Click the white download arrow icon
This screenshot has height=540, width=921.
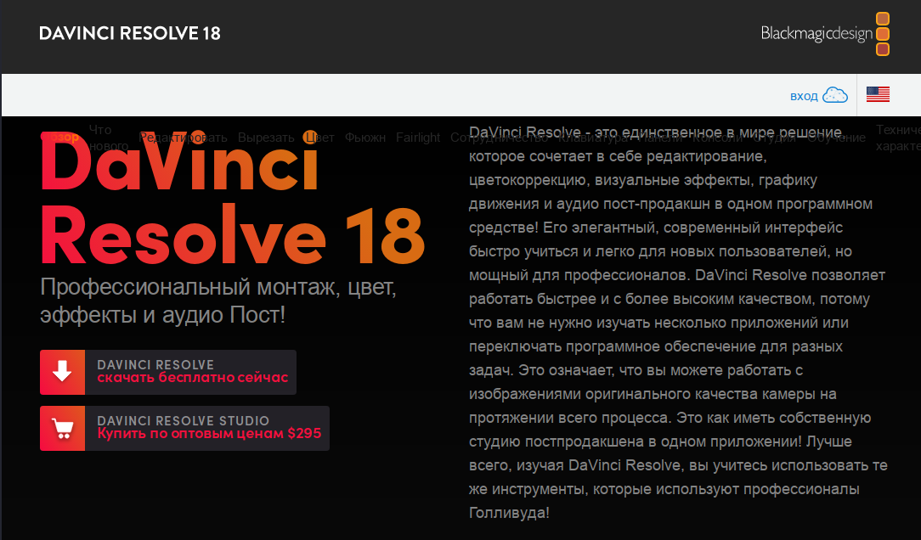pyautogui.click(x=62, y=372)
